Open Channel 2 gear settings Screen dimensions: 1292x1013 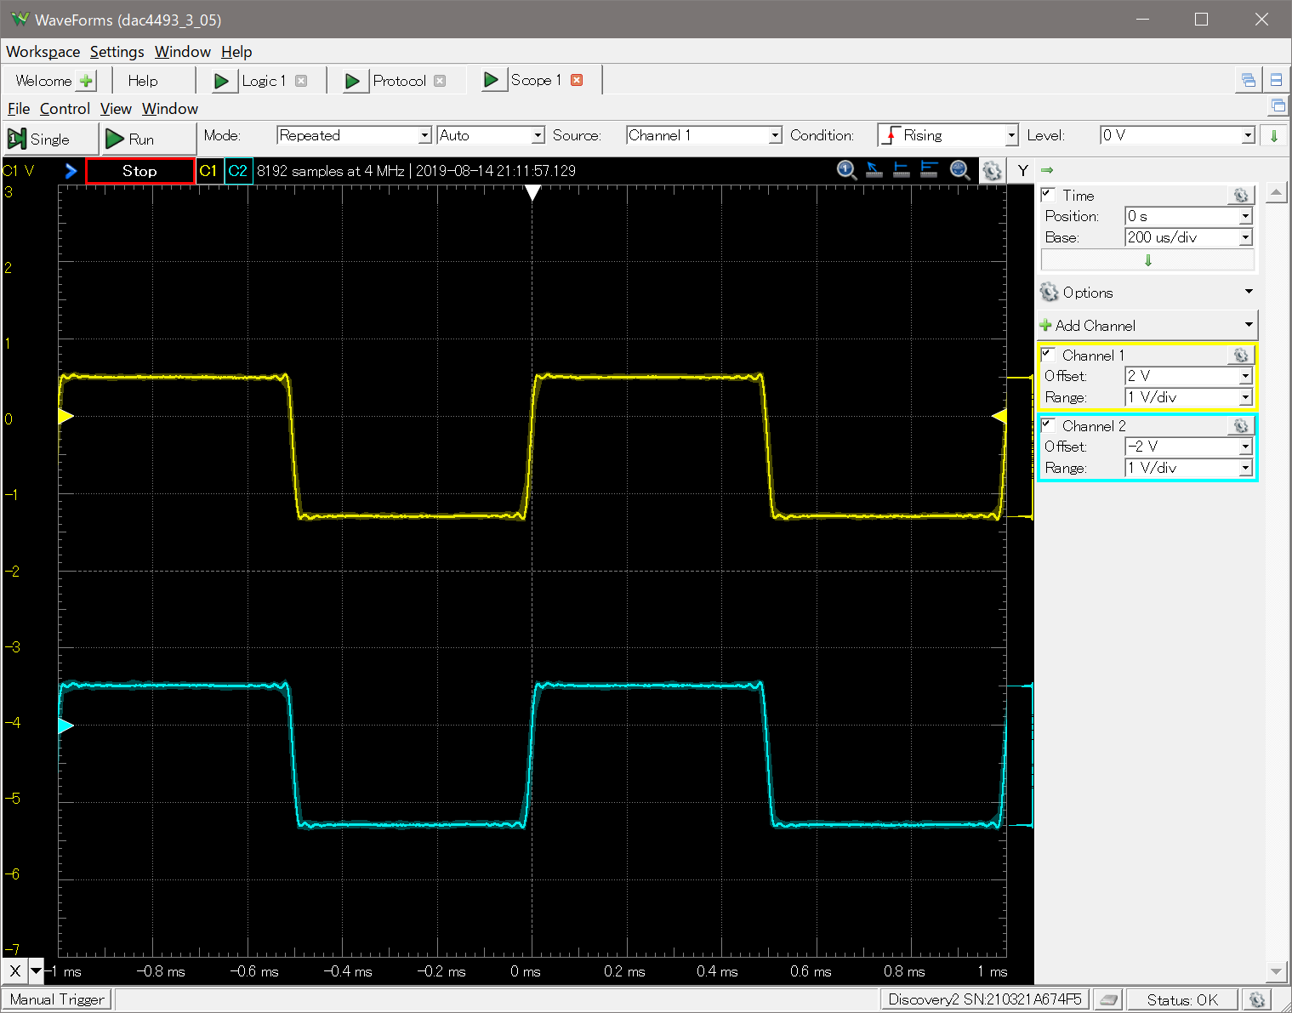point(1241,426)
